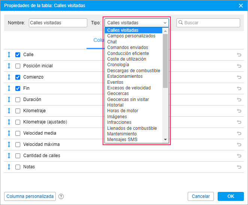Select Geocercas from the type list
The image size is (248, 205).
coord(118,94)
